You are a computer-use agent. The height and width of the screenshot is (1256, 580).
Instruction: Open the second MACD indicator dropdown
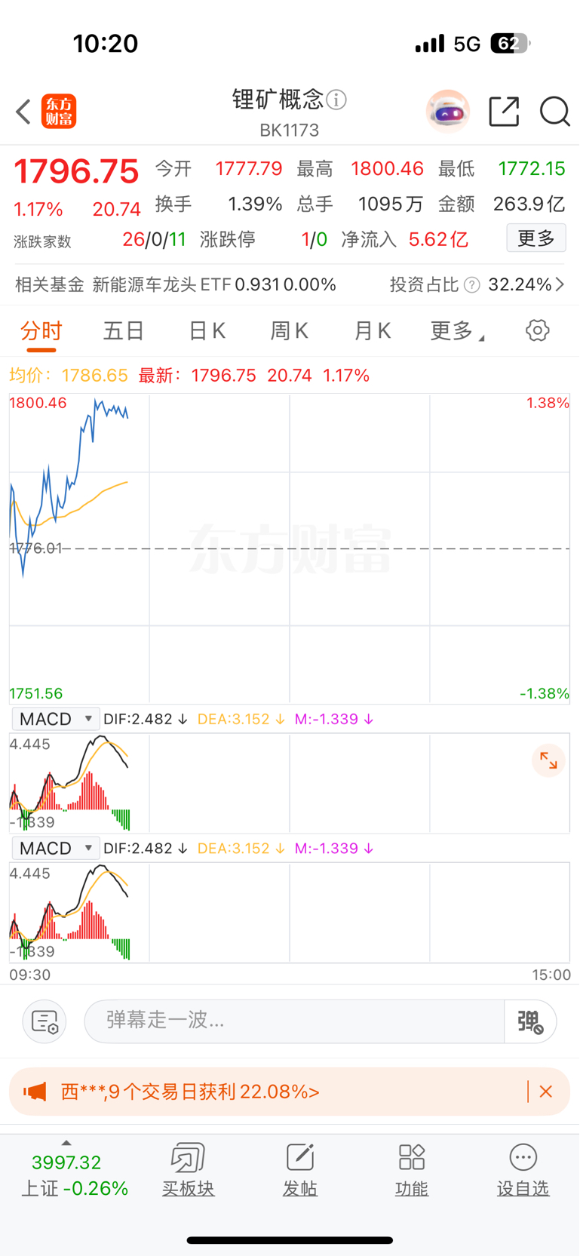tap(56, 849)
